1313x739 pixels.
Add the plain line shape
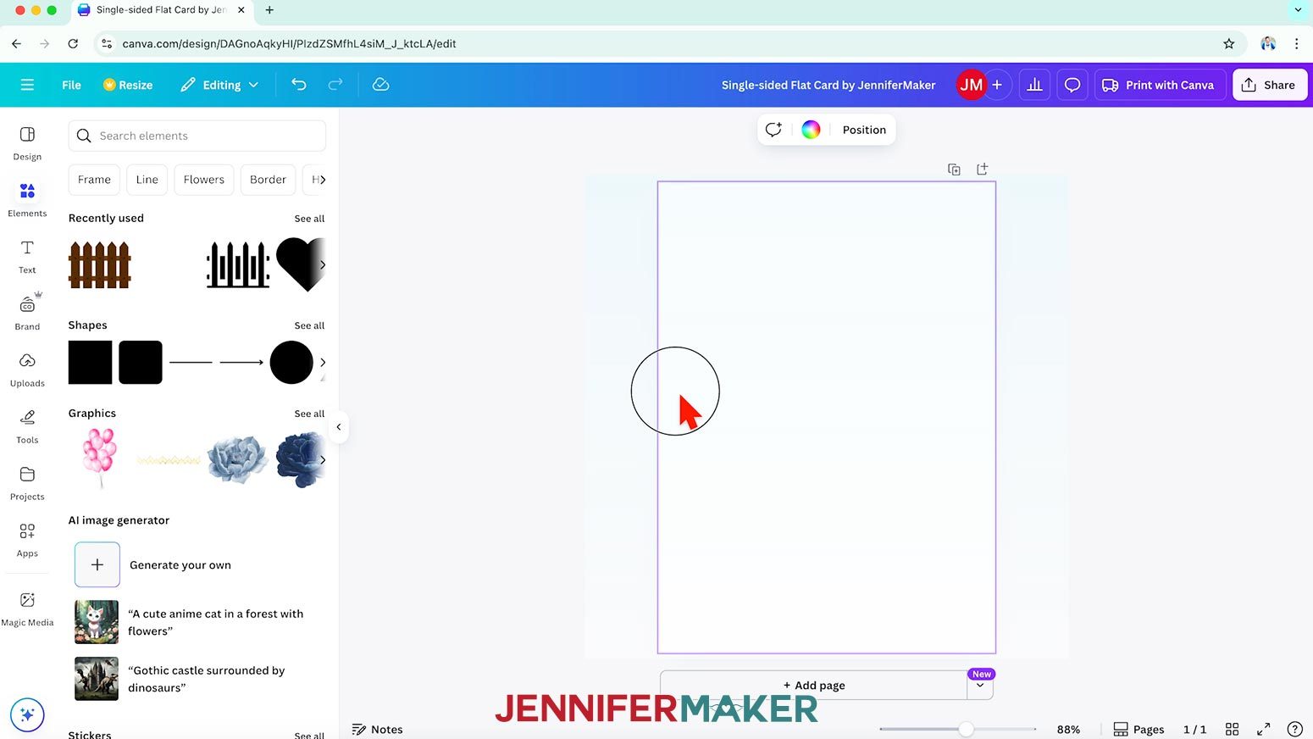191,363
